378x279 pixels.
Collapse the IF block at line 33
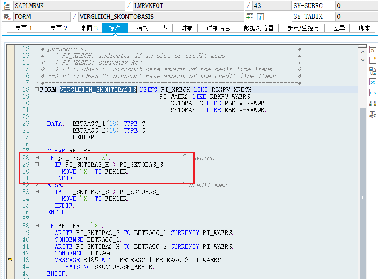coord(37,192)
